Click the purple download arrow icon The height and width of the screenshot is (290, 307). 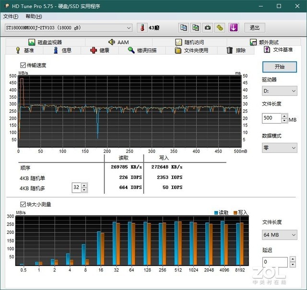point(233,28)
